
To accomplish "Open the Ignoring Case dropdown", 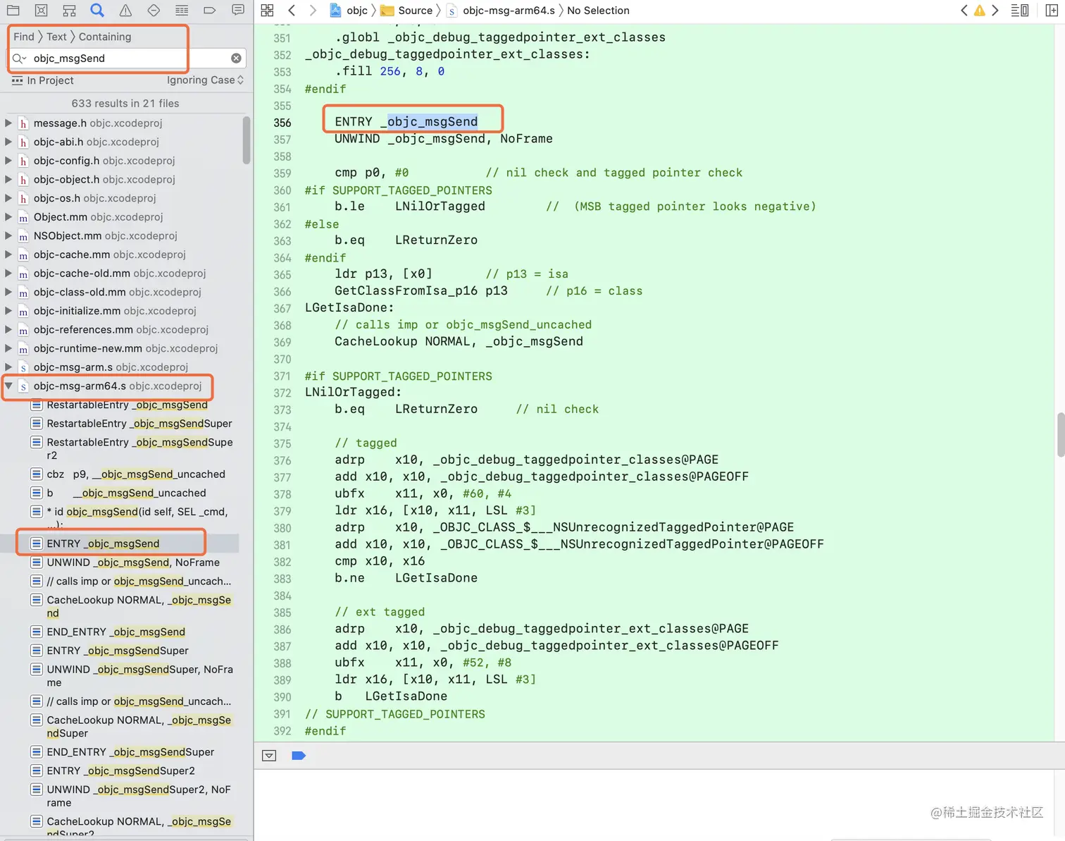I will tap(205, 80).
